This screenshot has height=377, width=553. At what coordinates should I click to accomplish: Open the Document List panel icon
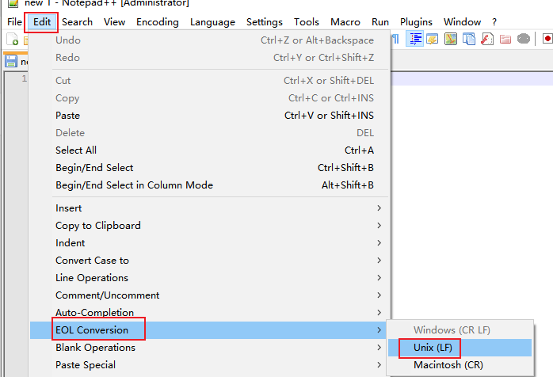pyautogui.click(x=469, y=39)
